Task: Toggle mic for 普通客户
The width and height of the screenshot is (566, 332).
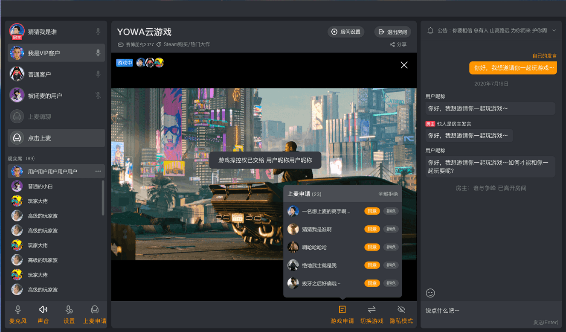Action: pyautogui.click(x=98, y=74)
